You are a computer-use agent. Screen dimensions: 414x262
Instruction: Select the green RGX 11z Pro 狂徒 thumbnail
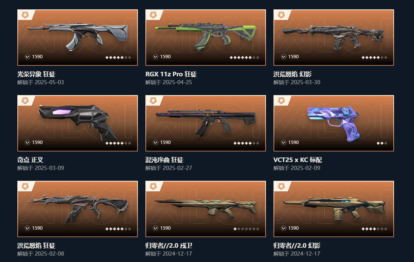(x=205, y=36)
